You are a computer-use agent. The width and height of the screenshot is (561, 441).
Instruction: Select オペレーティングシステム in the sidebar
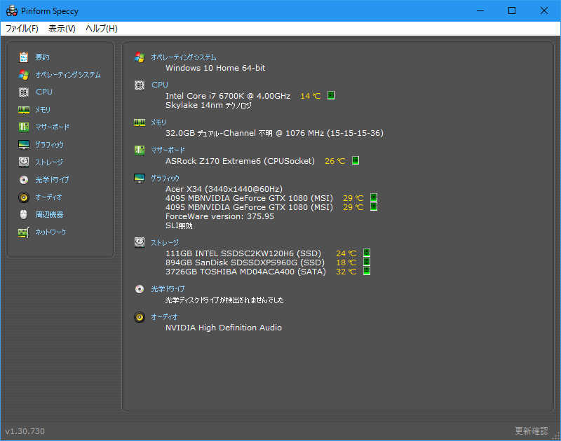click(68, 75)
